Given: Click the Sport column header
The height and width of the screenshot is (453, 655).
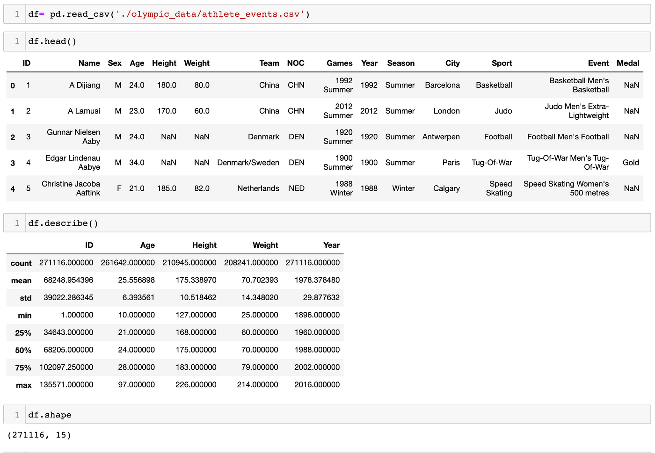Looking at the screenshot, I should (502, 63).
